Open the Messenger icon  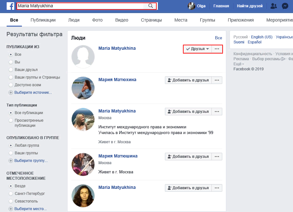285,6
